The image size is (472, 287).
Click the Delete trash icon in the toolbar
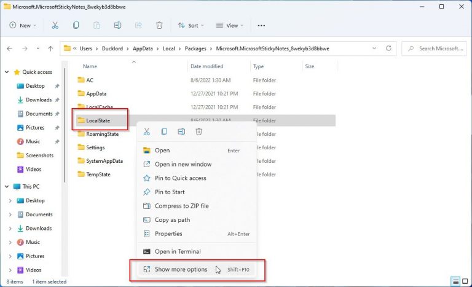tap(159, 26)
